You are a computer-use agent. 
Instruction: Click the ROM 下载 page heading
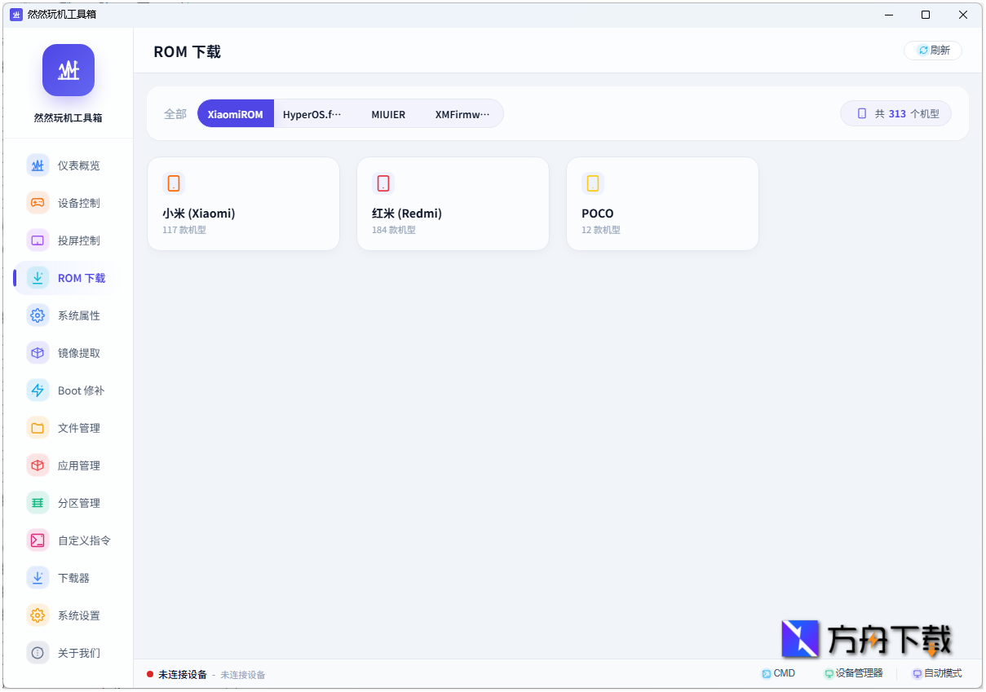point(188,51)
